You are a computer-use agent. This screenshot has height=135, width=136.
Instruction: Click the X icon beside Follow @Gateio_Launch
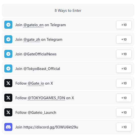pyautogui.click(x=8, y=112)
